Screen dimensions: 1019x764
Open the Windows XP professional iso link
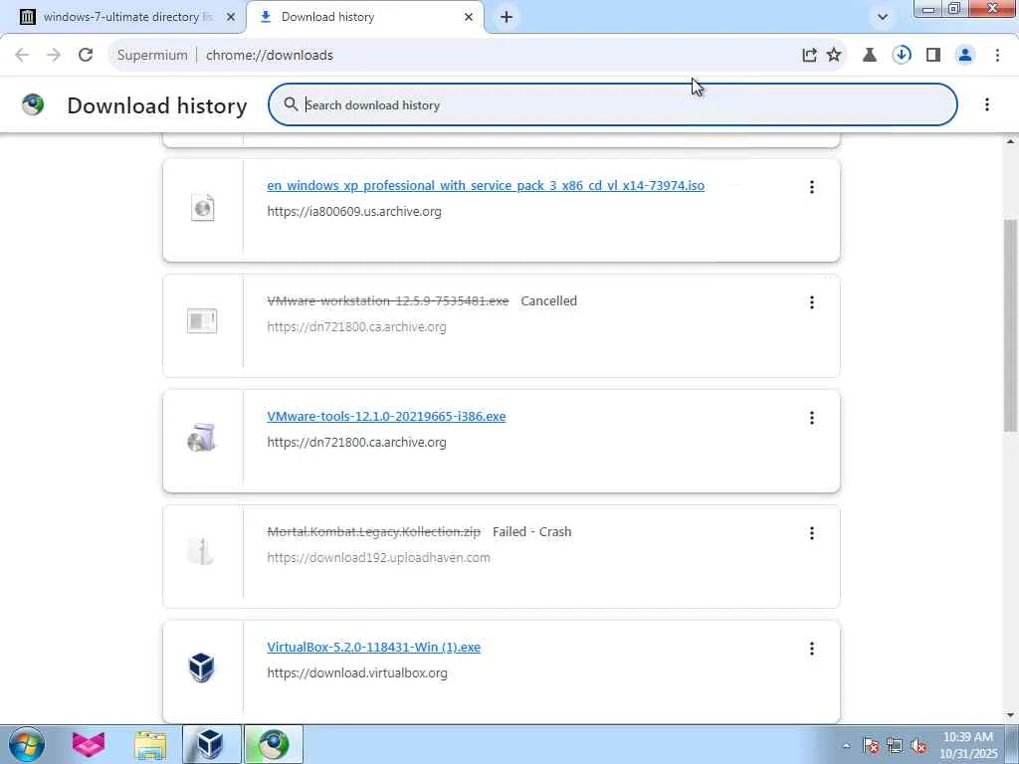[486, 186]
